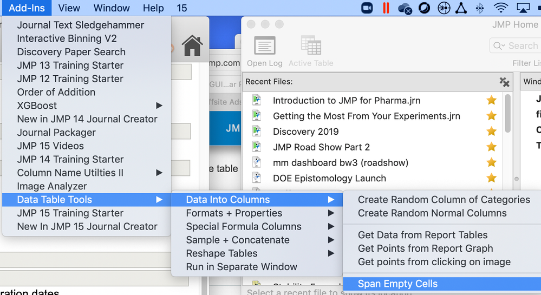This screenshot has height=295, width=541.
Task: Expand the XGBoost submenu
Action: click(87, 106)
